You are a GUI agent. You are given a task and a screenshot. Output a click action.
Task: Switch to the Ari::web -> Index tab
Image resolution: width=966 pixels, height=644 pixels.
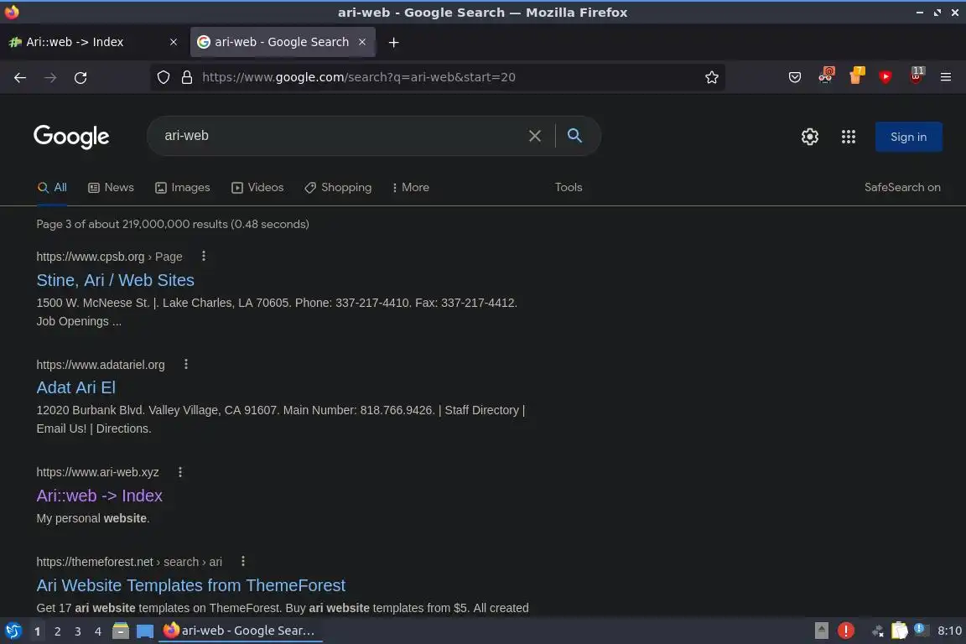click(x=92, y=42)
